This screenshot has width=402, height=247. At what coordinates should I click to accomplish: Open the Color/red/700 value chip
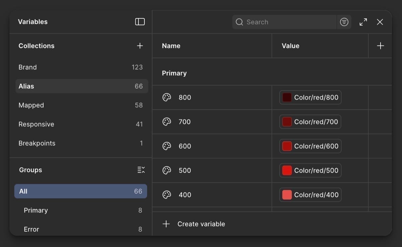point(311,122)
